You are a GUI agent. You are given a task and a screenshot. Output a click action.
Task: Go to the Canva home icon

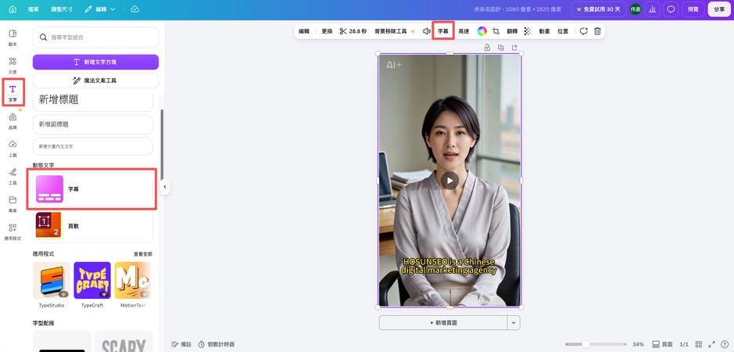point(13,9)
